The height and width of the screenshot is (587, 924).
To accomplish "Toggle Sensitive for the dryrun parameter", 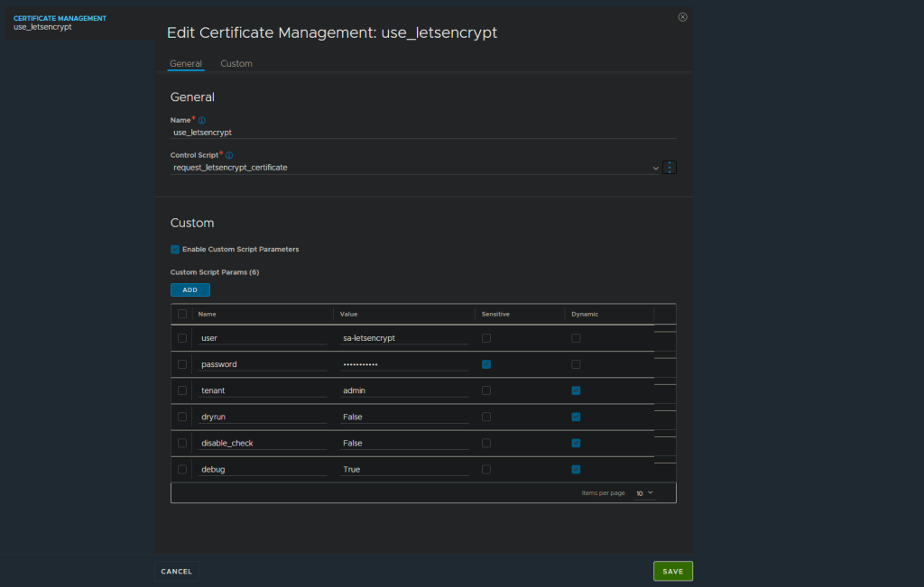I will [486, 417].
